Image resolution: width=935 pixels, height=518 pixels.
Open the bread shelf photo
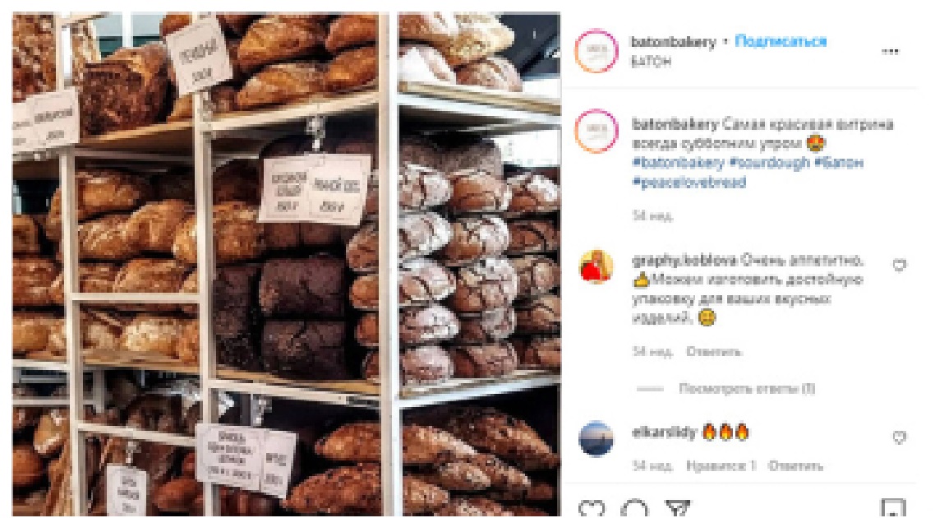(x=286, y=264)
